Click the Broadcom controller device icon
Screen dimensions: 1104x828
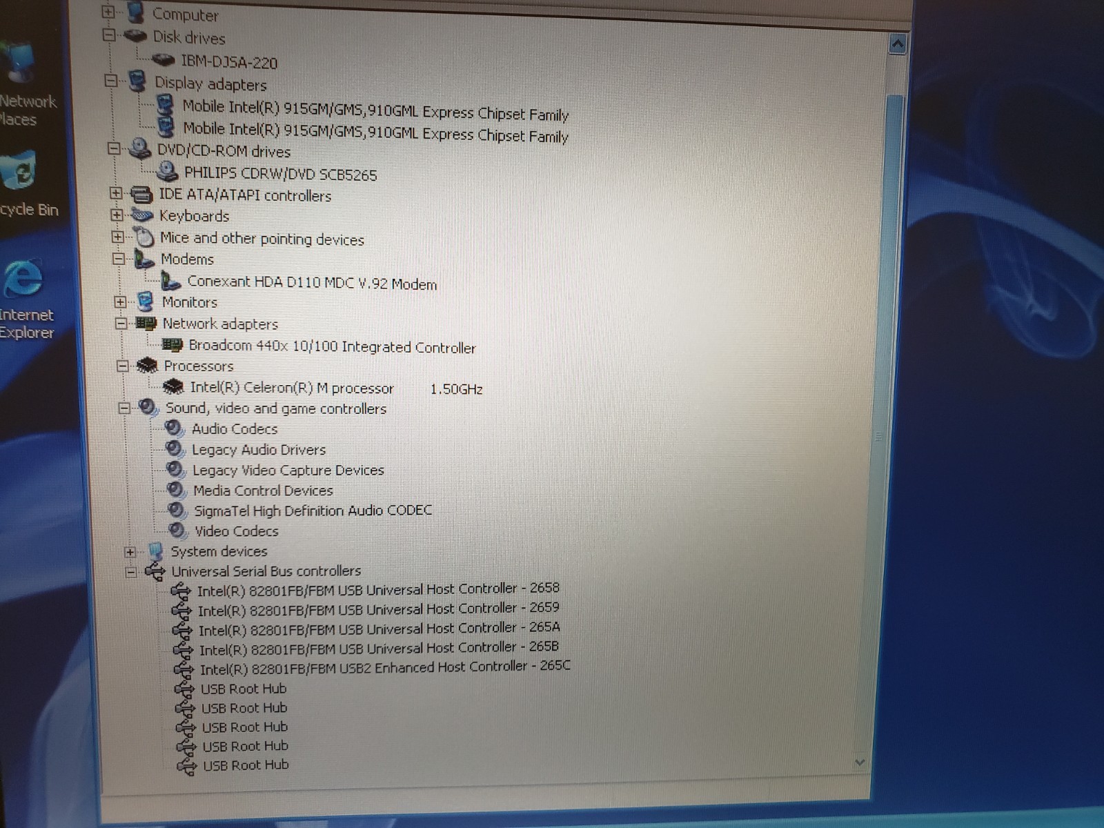coord(172,344)
